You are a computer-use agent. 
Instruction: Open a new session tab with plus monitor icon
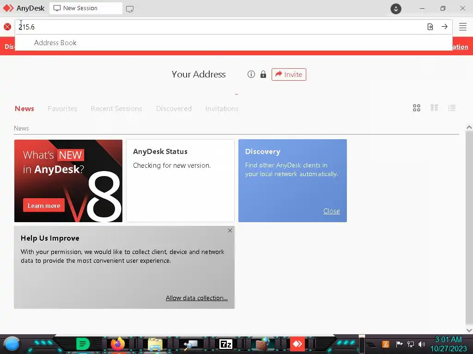click(130, 9)
